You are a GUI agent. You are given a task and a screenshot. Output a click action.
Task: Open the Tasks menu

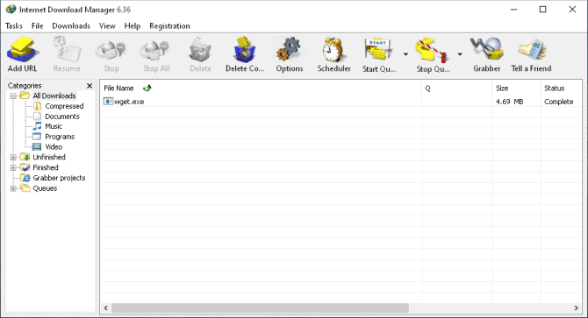tap(14, 25)
